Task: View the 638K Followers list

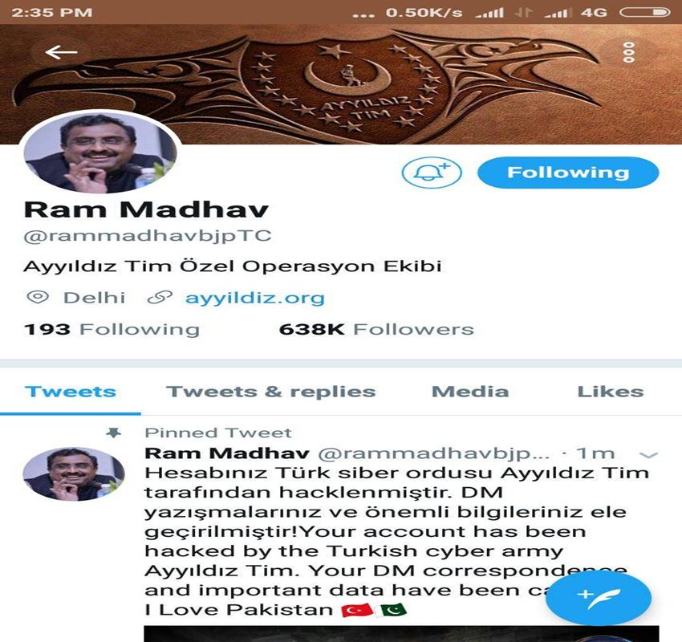Action: (376, 329)
